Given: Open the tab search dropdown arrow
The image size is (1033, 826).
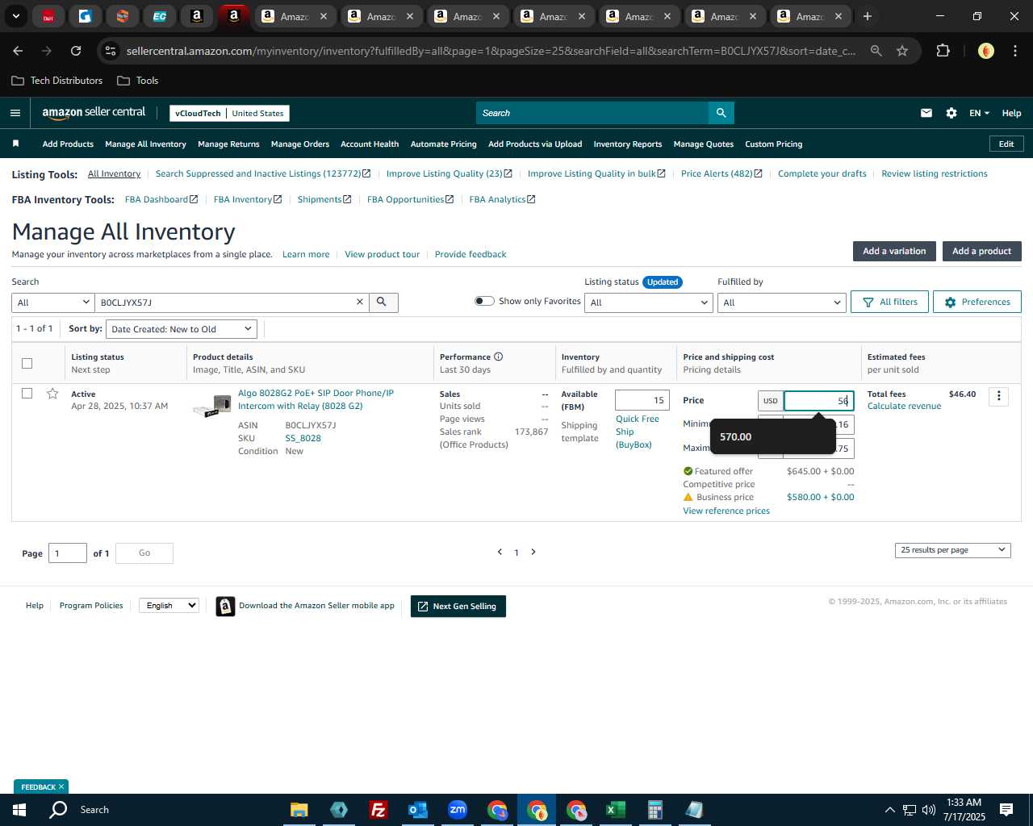Looking at the screenshot, I should (x=15, y=16).
